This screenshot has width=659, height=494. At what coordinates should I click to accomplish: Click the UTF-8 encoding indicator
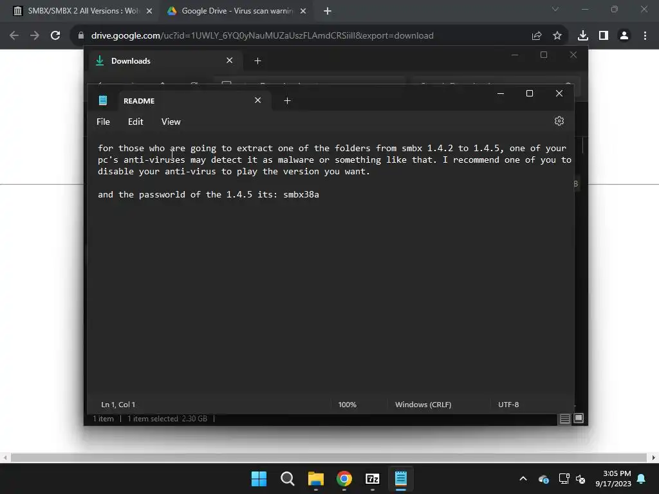click(x=508, y=405)
